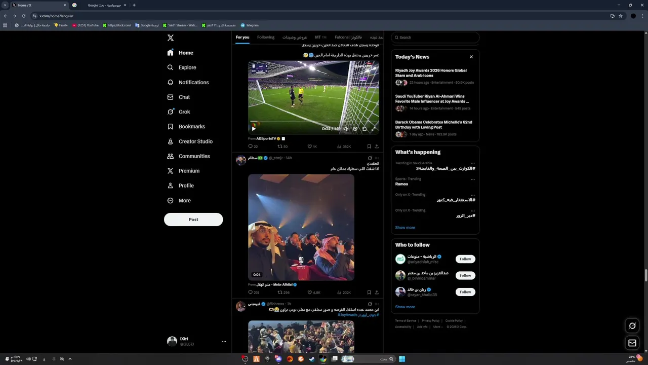Open Steam from the taskbar

(x=312, y=359)
